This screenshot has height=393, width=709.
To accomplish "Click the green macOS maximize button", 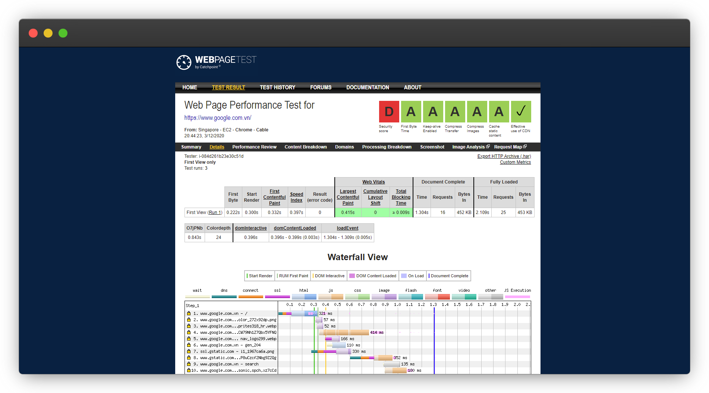I will (63, 33).
